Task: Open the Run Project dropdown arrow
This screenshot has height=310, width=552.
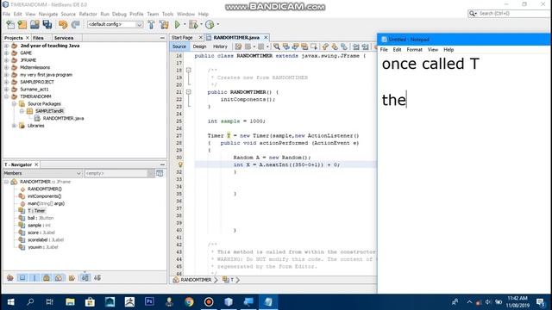Action: [x=184, y=24]
